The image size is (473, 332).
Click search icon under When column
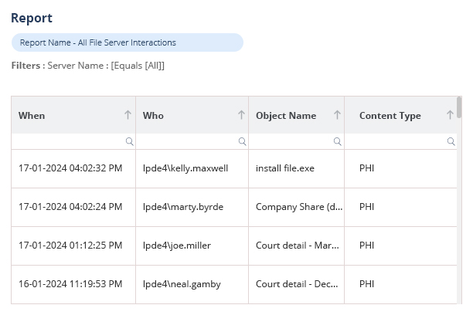coord(129,142)
